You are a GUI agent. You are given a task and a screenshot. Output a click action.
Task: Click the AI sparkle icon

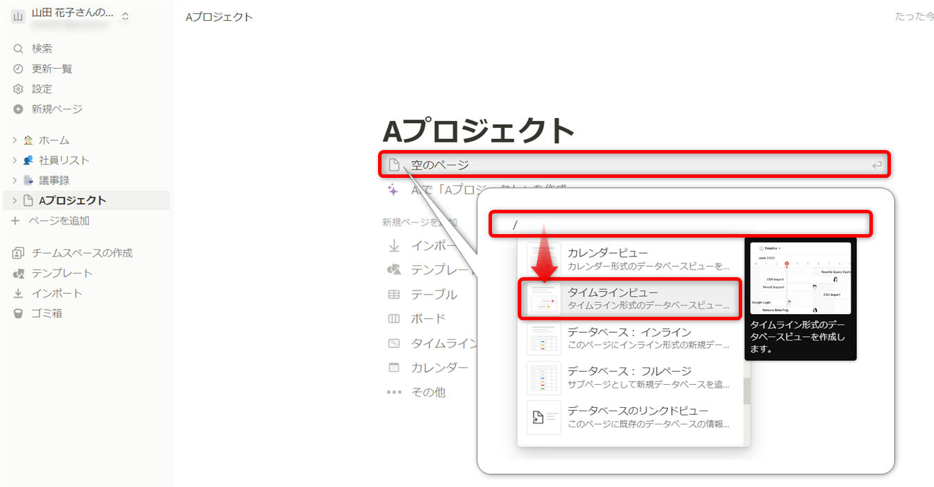coord(393,189)
